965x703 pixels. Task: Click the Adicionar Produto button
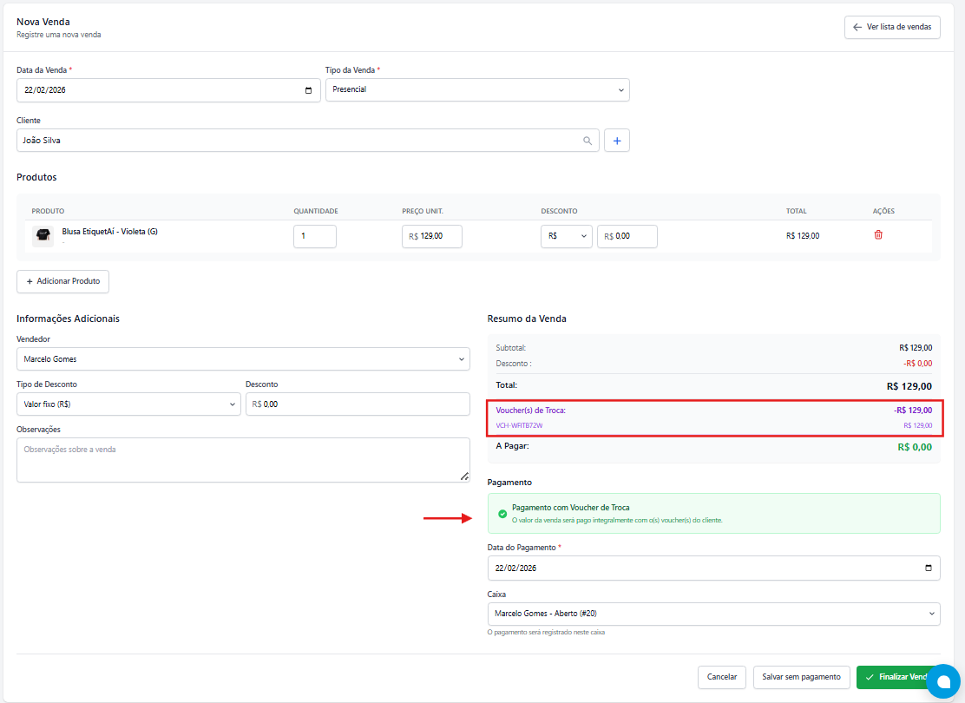62,281
